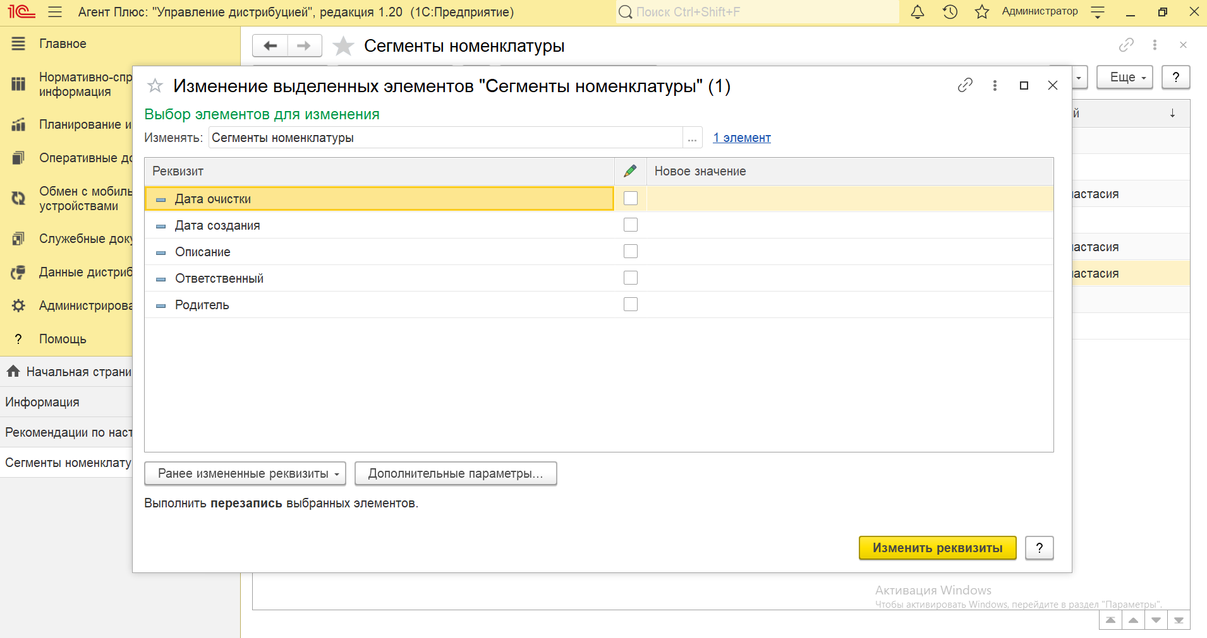Open the Еще dropdown menu
Screen dimensions: 1207x638
[1124, 77]
